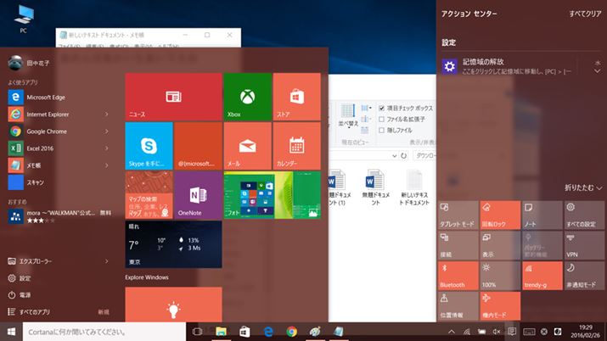Image resolution: width=607 pixels, height=341 pixels.
Task: Launch Microsoft Edge from the app list
Action: click(x=51, y=97)
